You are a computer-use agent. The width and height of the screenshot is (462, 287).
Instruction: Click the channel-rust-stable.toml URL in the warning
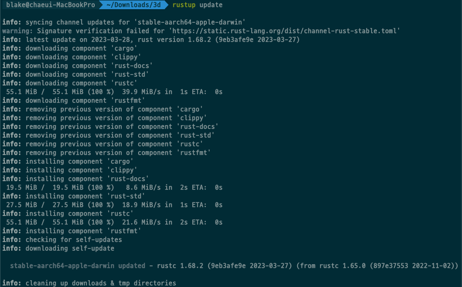[x=286, y=31]
